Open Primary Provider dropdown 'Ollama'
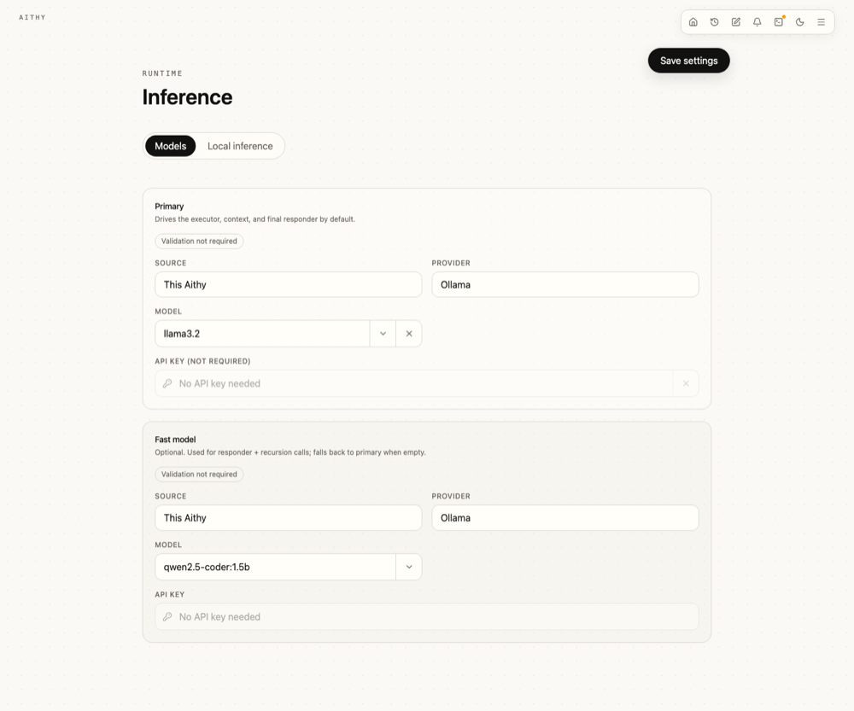854x711 pixels. point(564,285)
